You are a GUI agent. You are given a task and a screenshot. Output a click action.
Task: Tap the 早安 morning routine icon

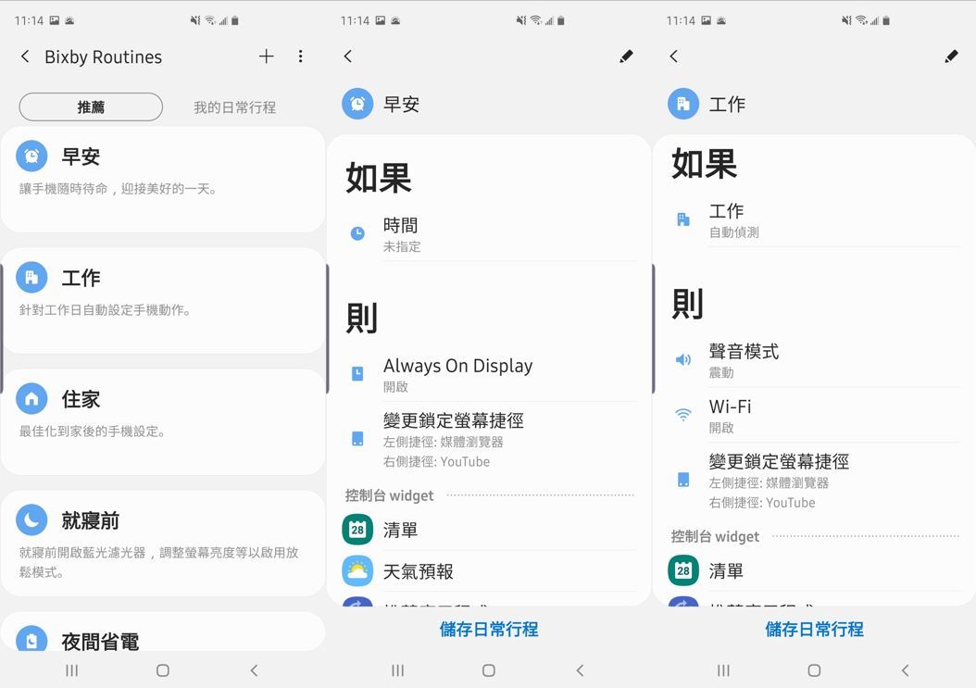click(31, 156)
